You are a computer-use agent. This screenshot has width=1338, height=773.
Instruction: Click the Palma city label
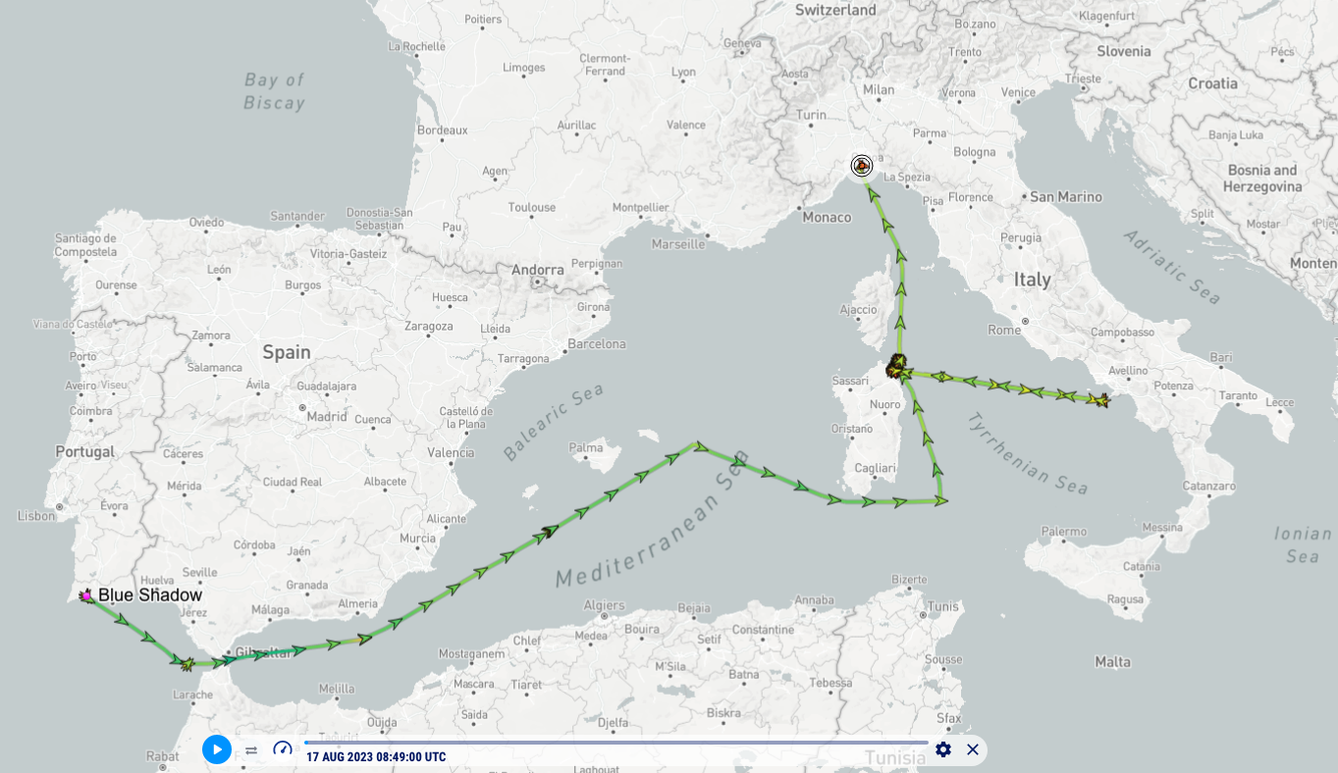(586, 448)
